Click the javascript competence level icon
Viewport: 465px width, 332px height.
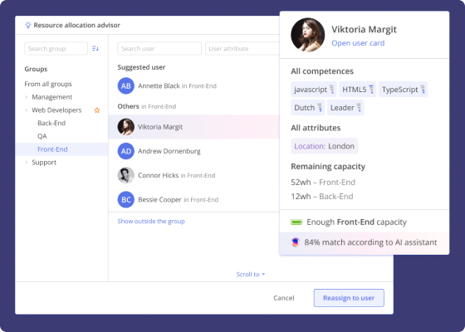(332, 90)
